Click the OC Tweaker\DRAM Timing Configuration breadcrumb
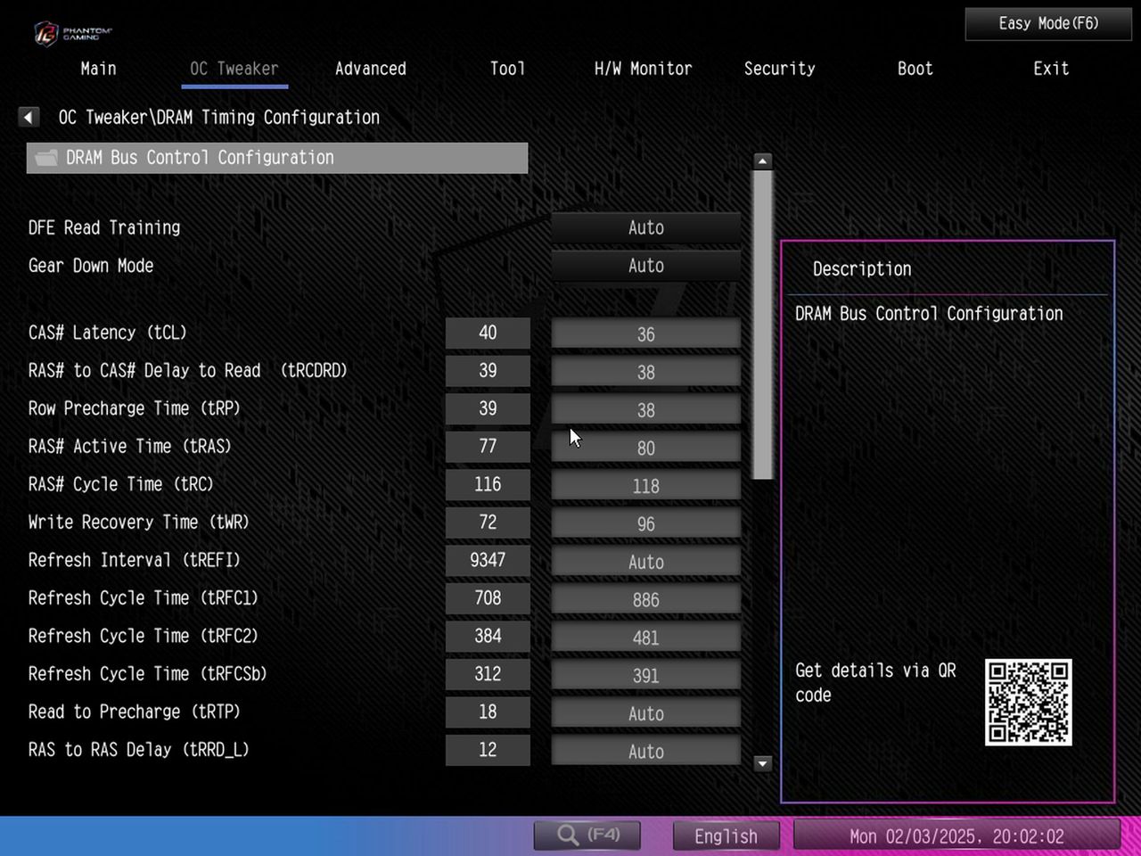Screen dimensions: 1141x856 [219, 117]
